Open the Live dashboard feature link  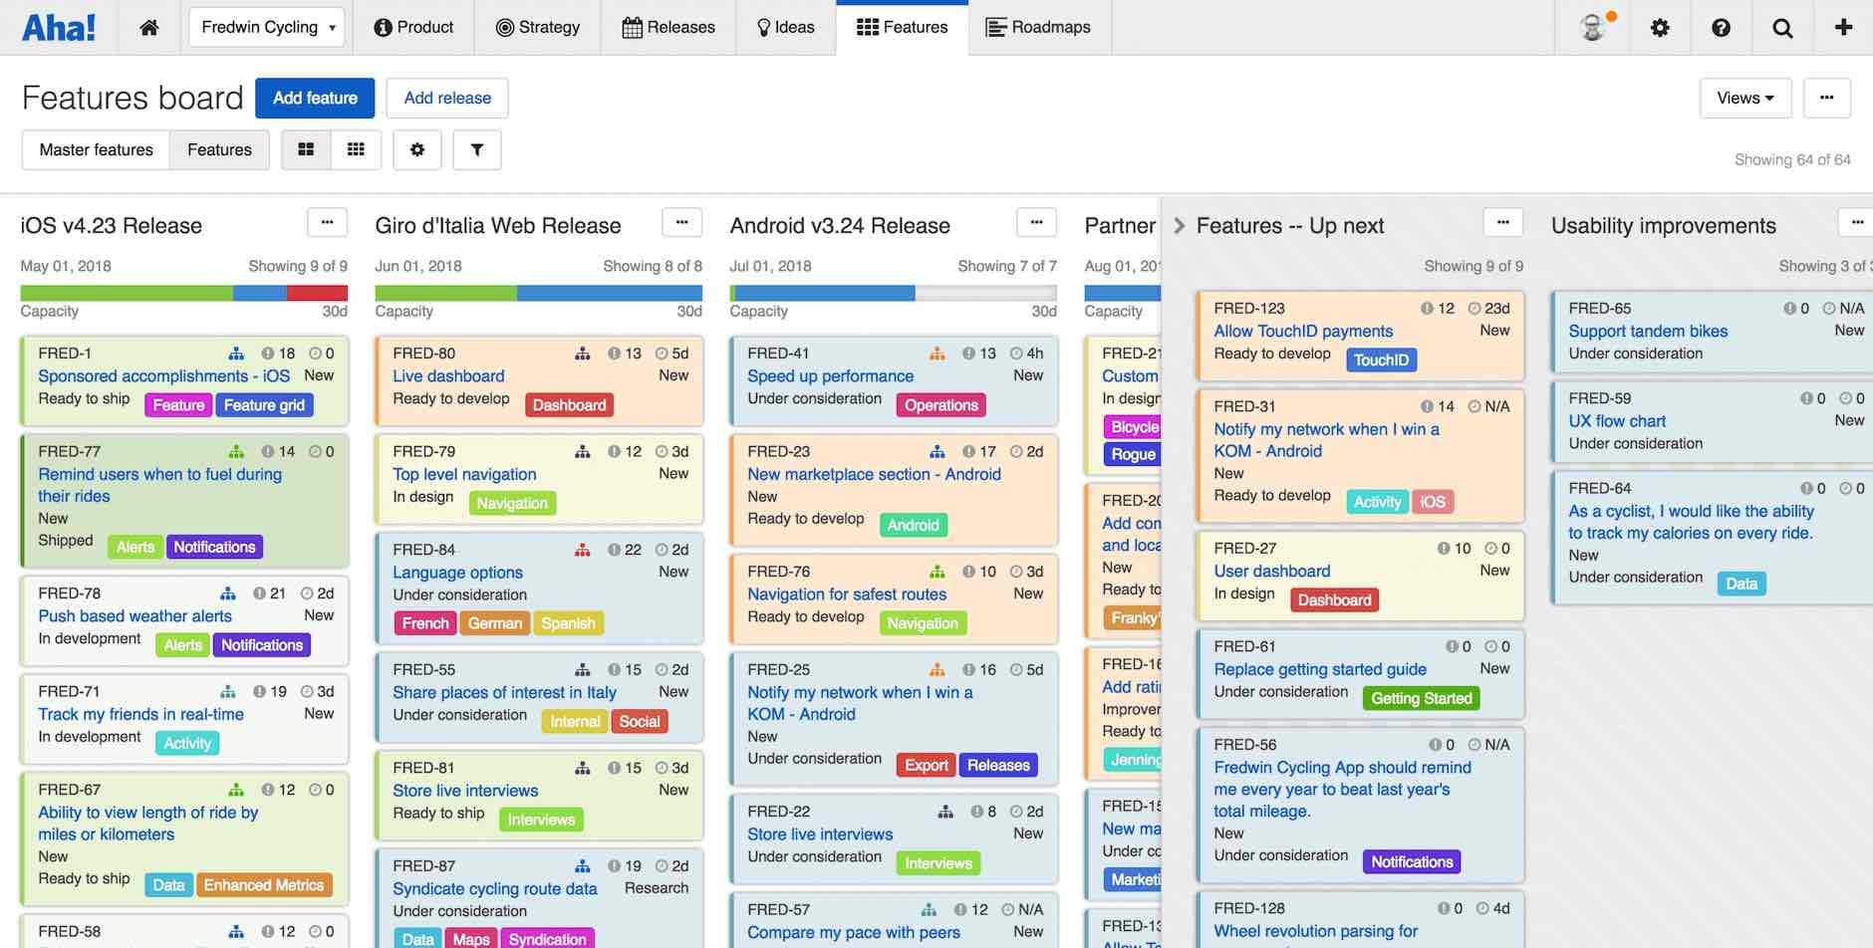[448, 376]
